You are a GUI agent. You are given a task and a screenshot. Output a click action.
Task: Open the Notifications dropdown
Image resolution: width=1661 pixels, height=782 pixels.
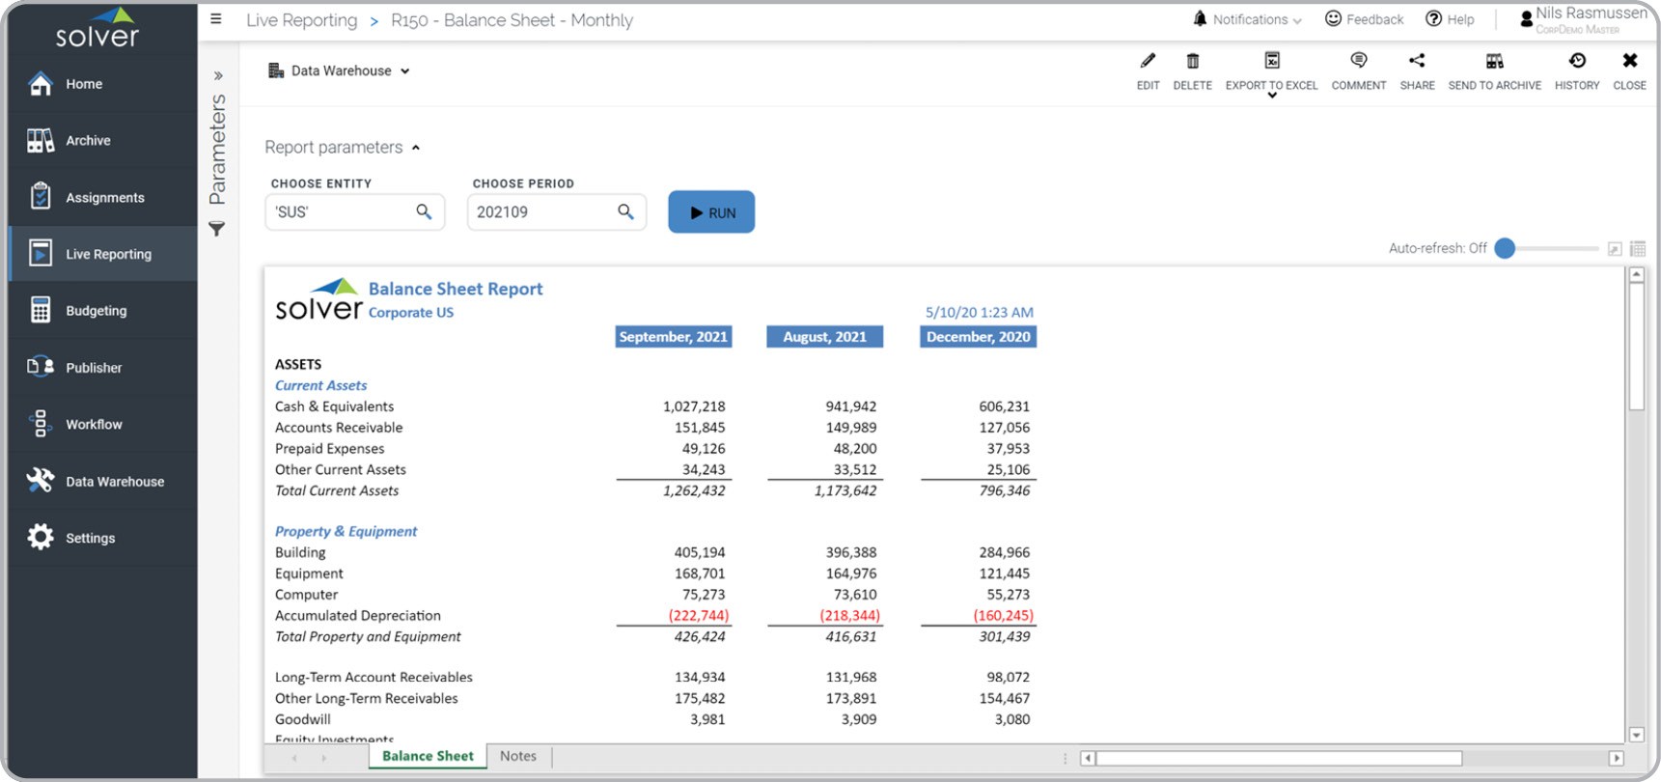click(1249, 19)
